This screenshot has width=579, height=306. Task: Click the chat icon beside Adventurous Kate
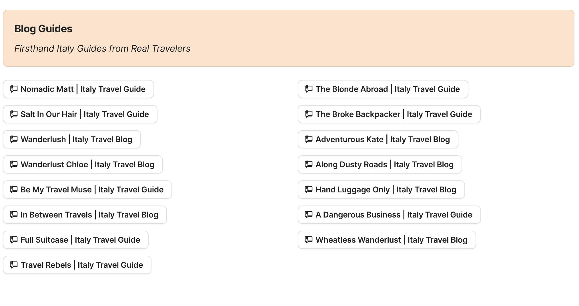309,139
